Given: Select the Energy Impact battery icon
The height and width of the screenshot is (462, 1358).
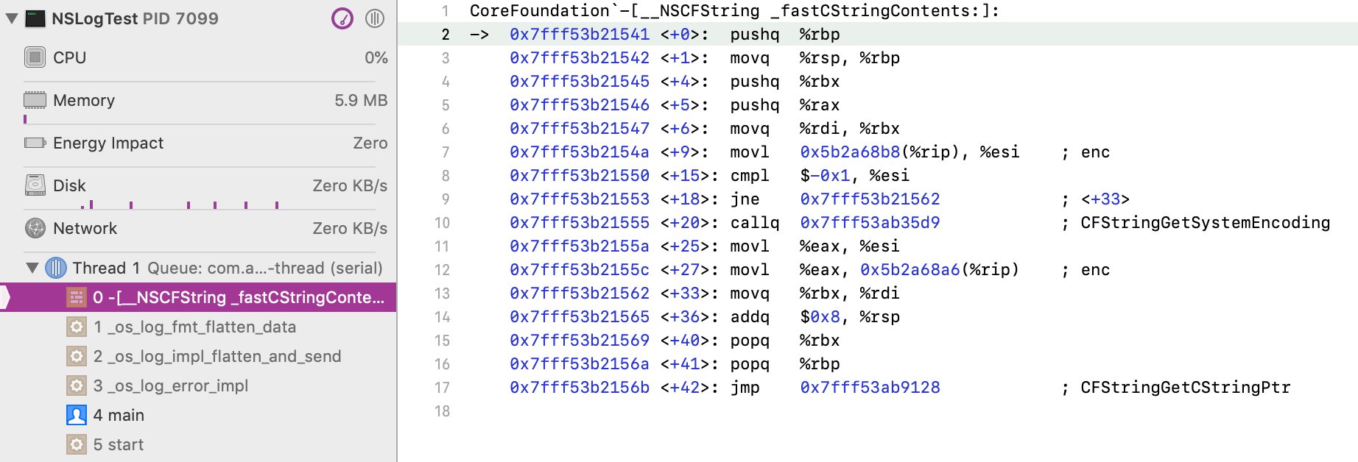Looking at the screenshot, I should [35, 143].
